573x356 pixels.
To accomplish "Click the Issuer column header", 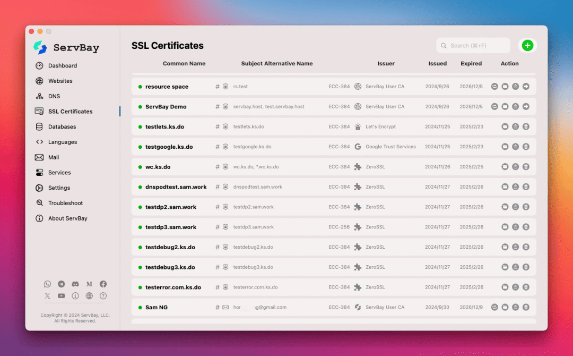I will [386, 63].
